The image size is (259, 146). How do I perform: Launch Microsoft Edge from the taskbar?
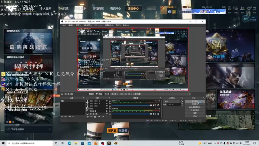tap(69, 143)
